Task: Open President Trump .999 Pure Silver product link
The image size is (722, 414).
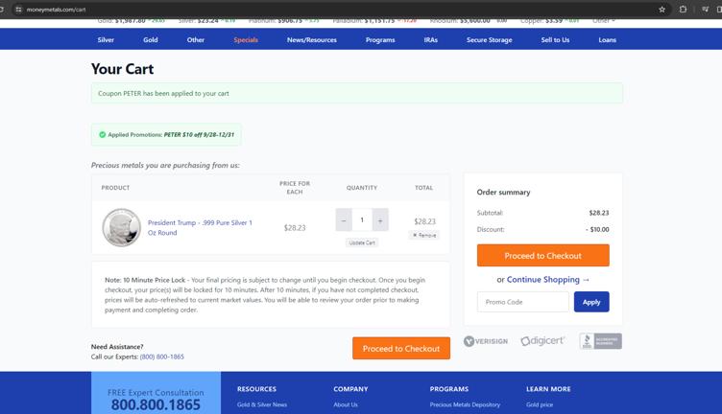Action: point(200,227)
